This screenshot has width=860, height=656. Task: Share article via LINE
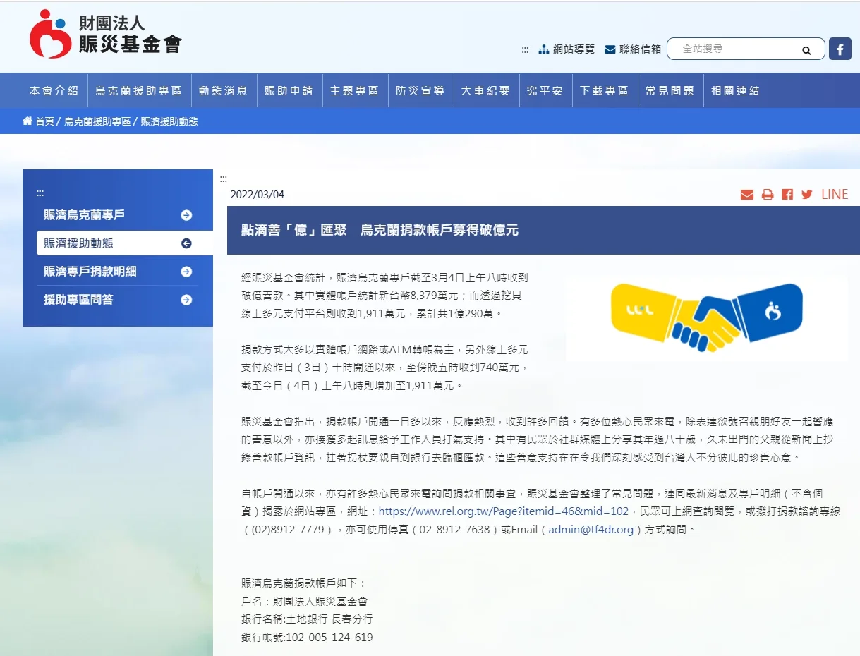tap(835, 195)
